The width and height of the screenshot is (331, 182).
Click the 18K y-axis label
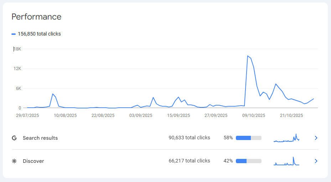pyautogui.click(x=17, y=49)
